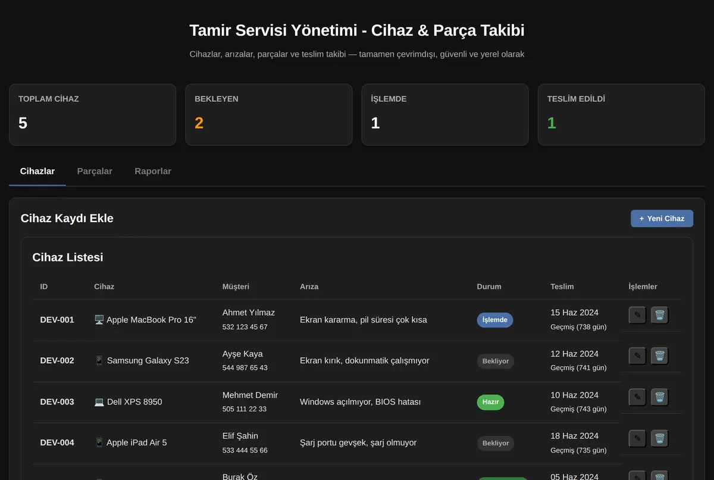Viewport: 714px width, 480px height.
Task: Click customer name Elif Şahin
Action: (x=240, y=436)
